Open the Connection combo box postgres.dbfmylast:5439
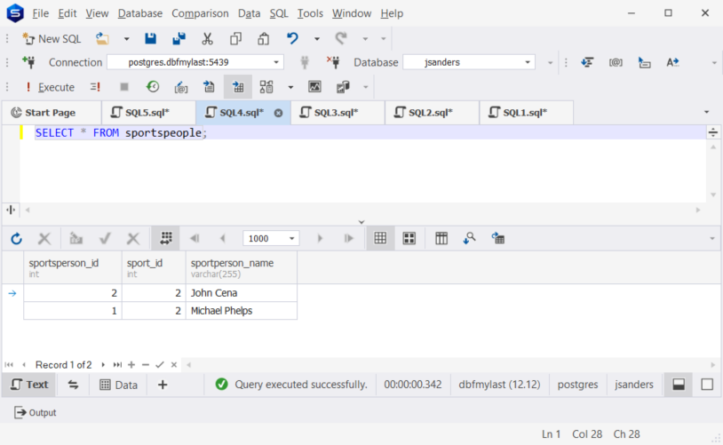 (195, 62)
